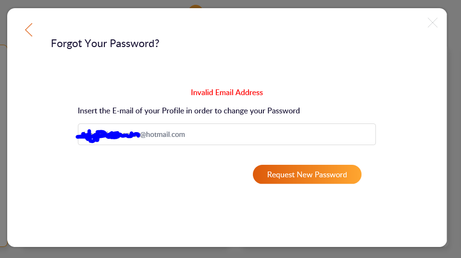The height and width of the screenshot is (258, 461).
Task: Click the word Request on the orange button
Action: coord(281,175)
